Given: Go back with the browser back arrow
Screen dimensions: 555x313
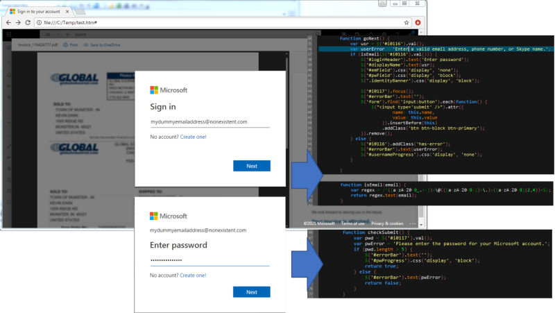Looking at the screenshot, I should (x=8, y=22).
